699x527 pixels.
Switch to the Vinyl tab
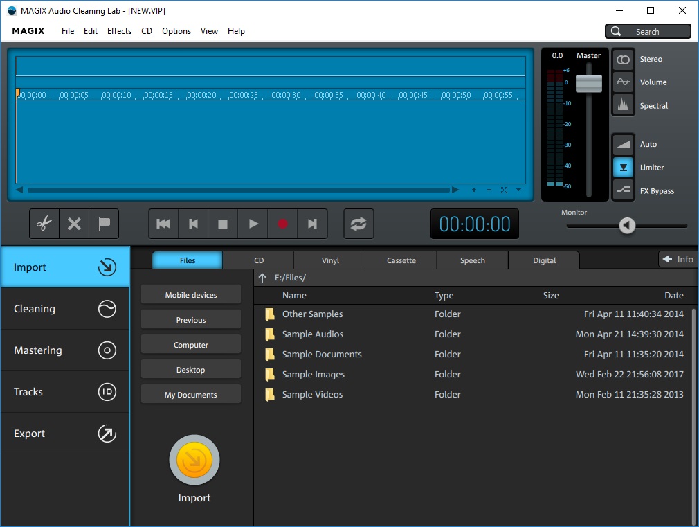[329, 260]
